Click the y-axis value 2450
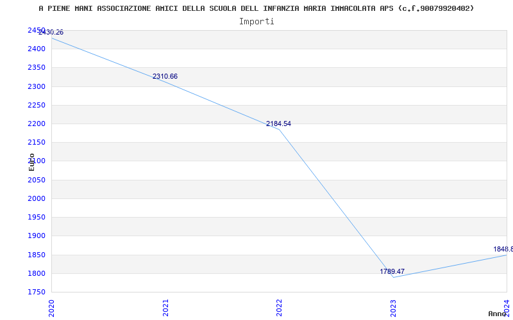The width and height of the screenshot is (513, 320). [37, 30]
